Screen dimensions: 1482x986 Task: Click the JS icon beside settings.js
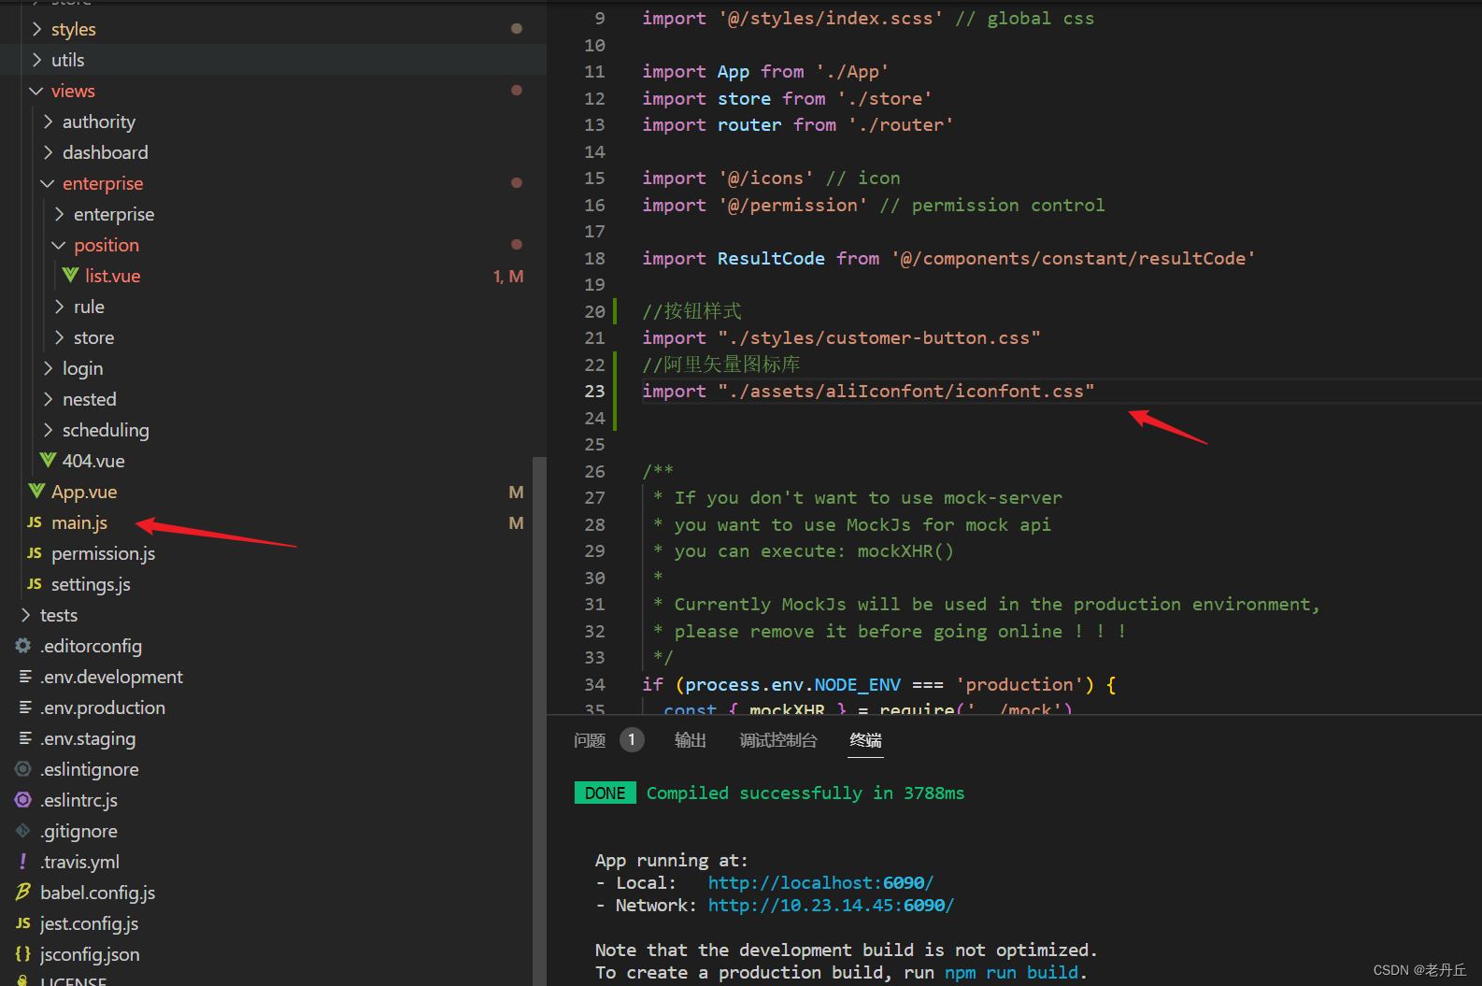35,584
